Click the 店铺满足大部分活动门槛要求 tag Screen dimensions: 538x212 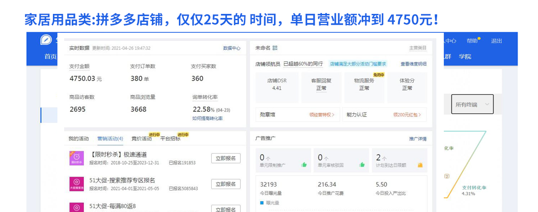click(358, 64)
